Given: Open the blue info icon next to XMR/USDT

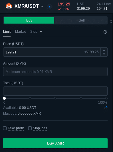Looking at the screenshot, I should coord(50,6).
